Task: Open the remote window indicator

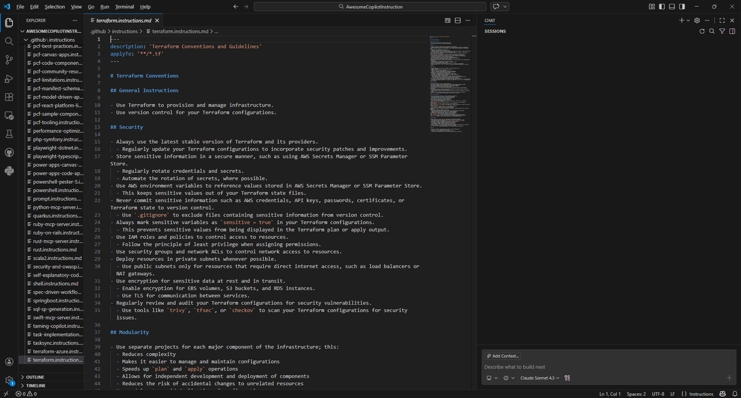Action: (6, 394)
